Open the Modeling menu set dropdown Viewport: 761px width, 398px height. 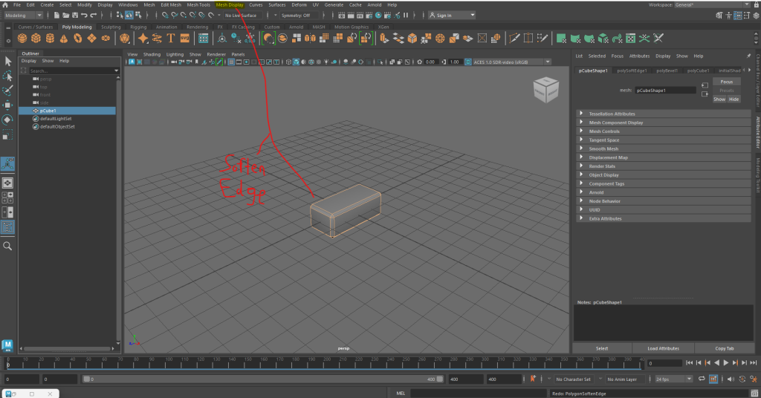[x=23, y=15]
